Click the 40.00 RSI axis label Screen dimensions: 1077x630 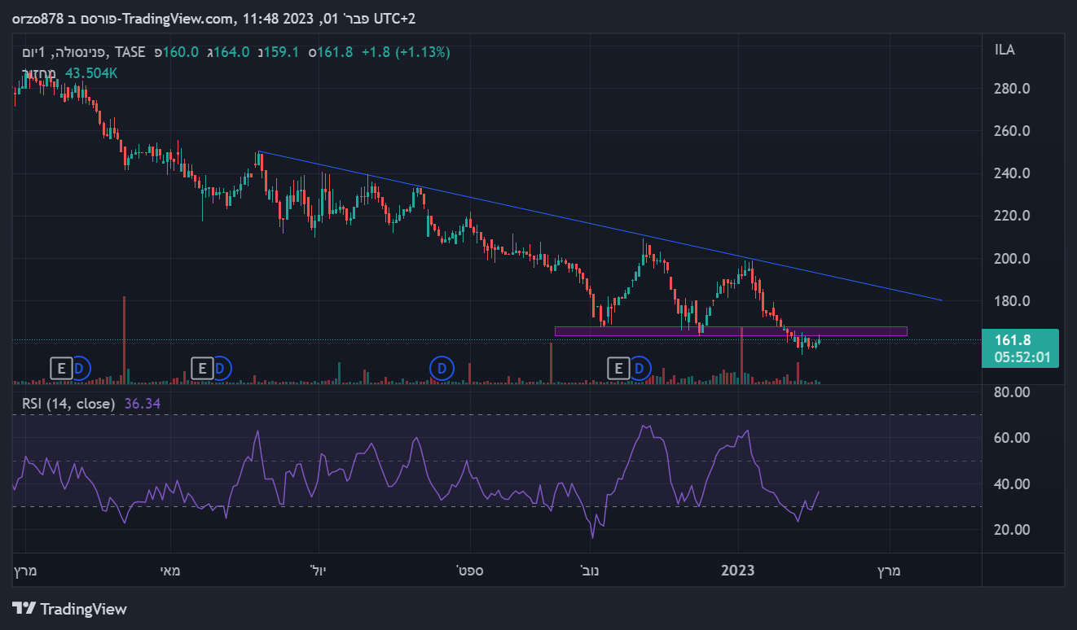coord(1013,484)
